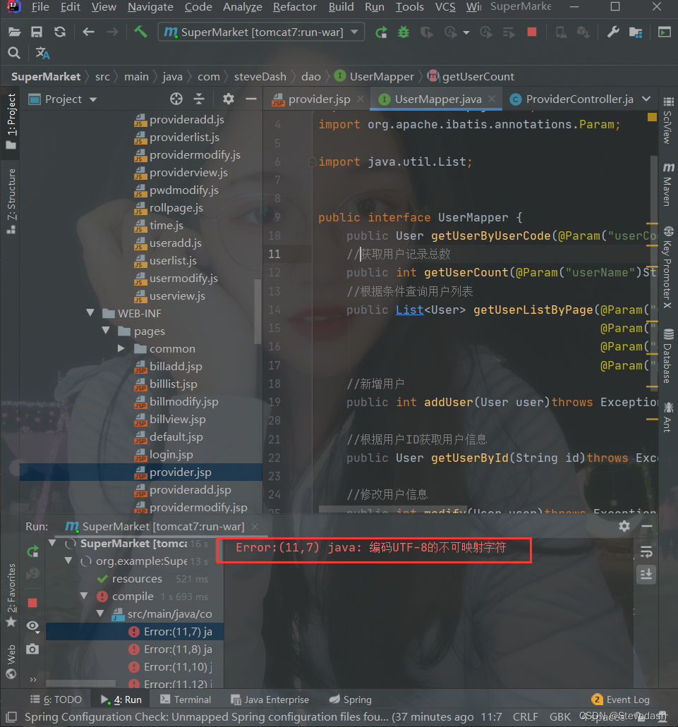Run with coverage via the shield icon
Screen dimensions: 678x727
pyautogui.click(x=426, y=32)
